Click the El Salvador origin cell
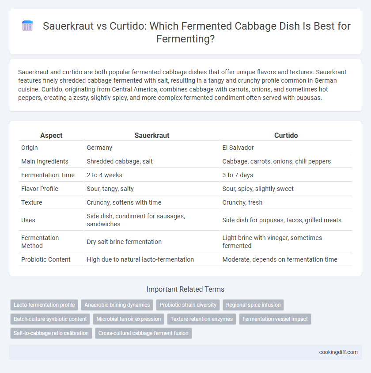The width and height of the screenshot is (371, 373). click(238, 148)
